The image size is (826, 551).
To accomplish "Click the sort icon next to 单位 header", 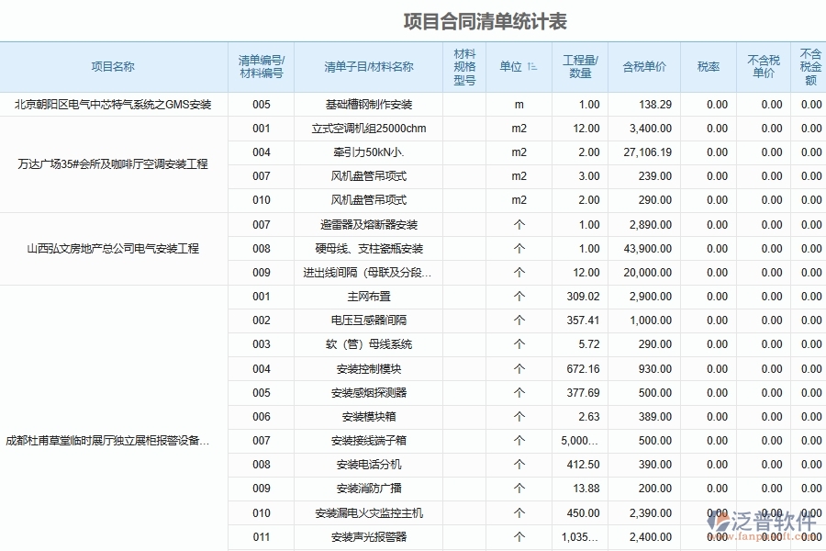I will click(x=533, y=67).
